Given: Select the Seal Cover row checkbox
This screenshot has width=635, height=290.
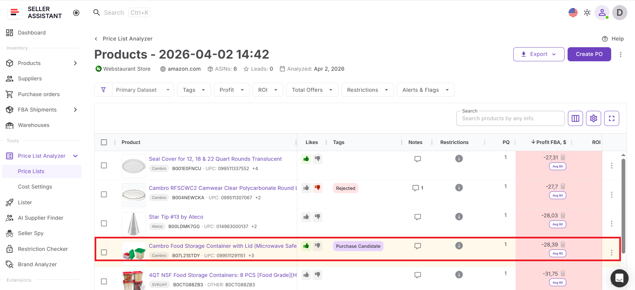Looking at the screenshot, I should click(x=104, y=165).
